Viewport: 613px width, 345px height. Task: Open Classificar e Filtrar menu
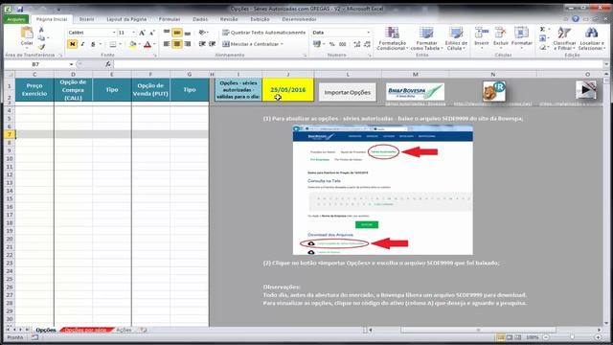pos(564,38)
